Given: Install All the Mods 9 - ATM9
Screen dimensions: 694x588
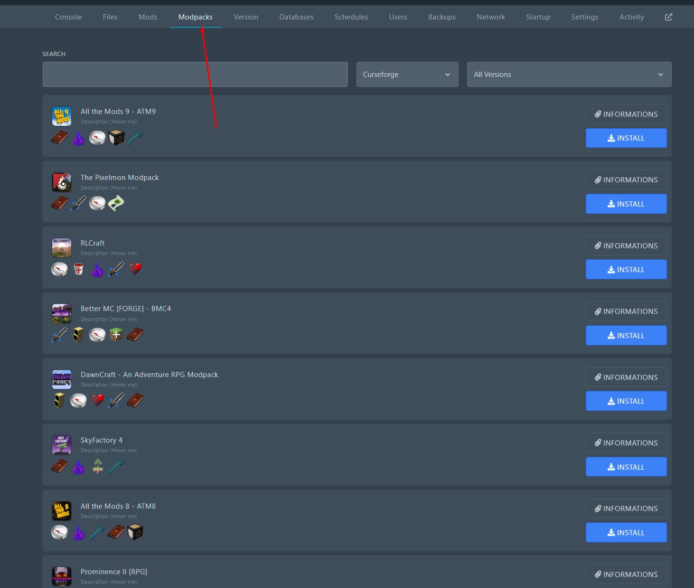Looking at the screenshot, I should click(626, 138).
